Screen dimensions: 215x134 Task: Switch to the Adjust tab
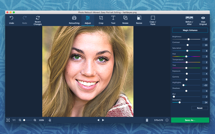(x=88, y=18)
